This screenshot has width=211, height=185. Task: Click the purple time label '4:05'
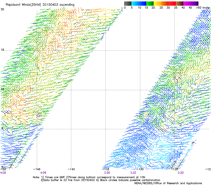click(3, 173)
